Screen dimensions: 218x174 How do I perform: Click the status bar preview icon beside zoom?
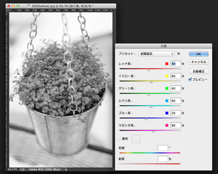click(22, 170)
